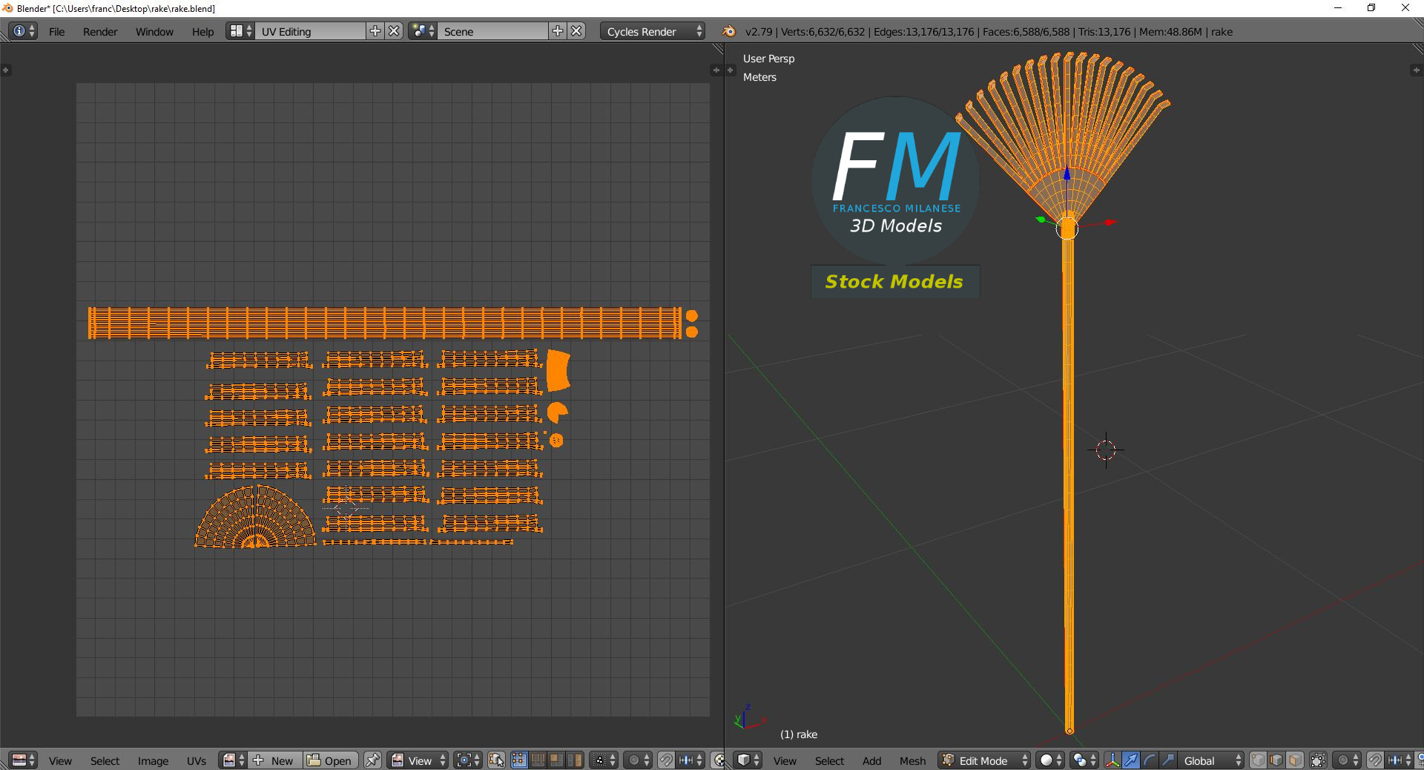Open the File menu
This screenshot has height=770, width=1424.
56,31
